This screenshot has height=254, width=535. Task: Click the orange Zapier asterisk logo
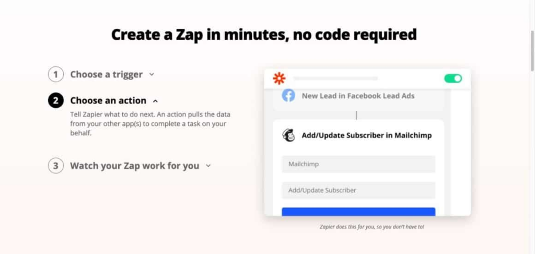279,78
